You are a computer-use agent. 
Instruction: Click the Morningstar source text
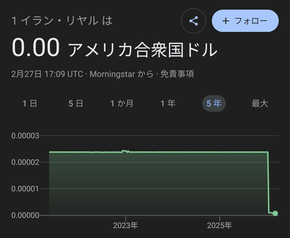coord(112,74)
